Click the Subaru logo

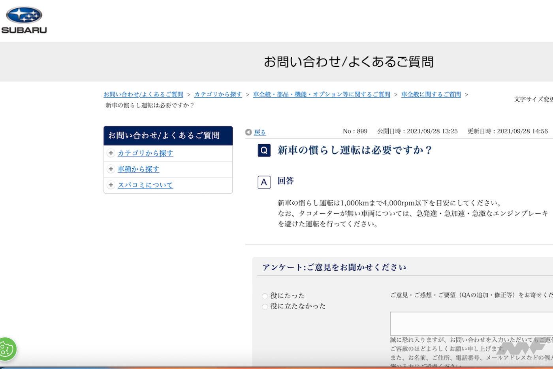tap(24, 20)
